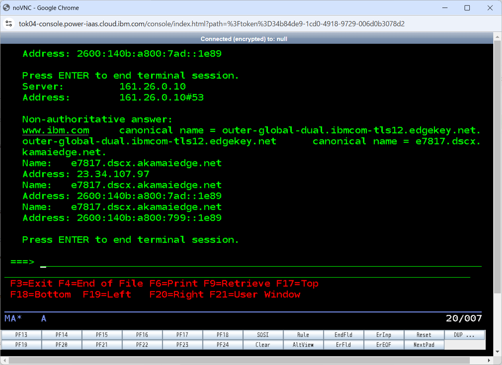Click the DUP ... keypad button
Viewport: 502px width, 365px height.
(464, 335)
